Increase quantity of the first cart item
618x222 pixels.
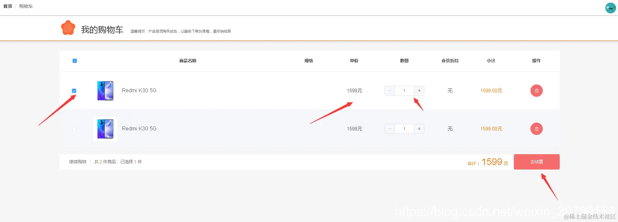tap(419, 91)
